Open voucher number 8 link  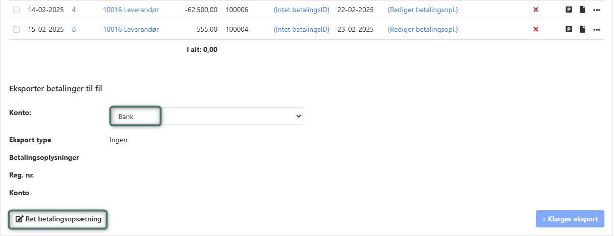[x=74, y=29]
